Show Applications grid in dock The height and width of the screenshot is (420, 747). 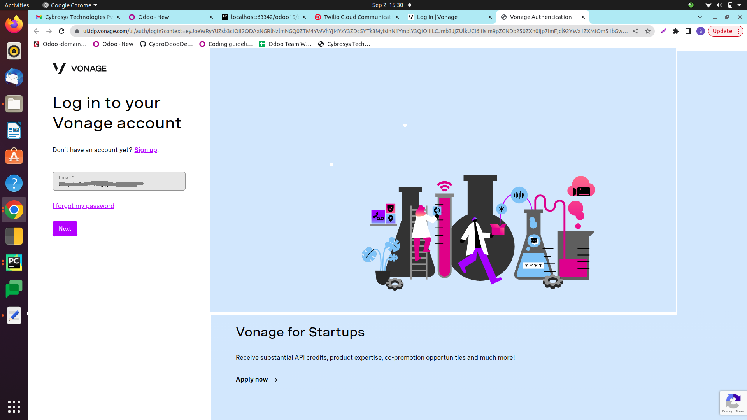14,406
